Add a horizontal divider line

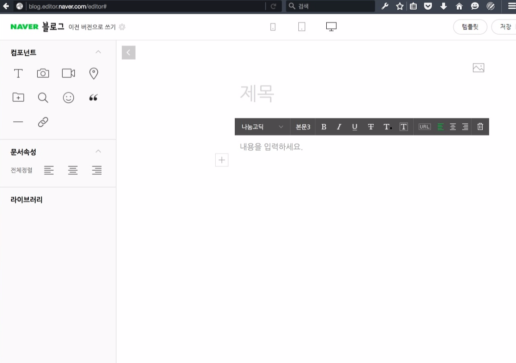[x=18, y=121]
